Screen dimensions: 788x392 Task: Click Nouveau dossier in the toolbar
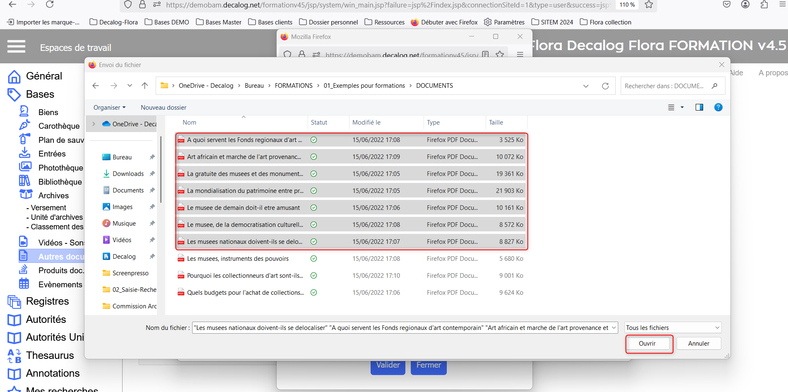pos(164,108)
